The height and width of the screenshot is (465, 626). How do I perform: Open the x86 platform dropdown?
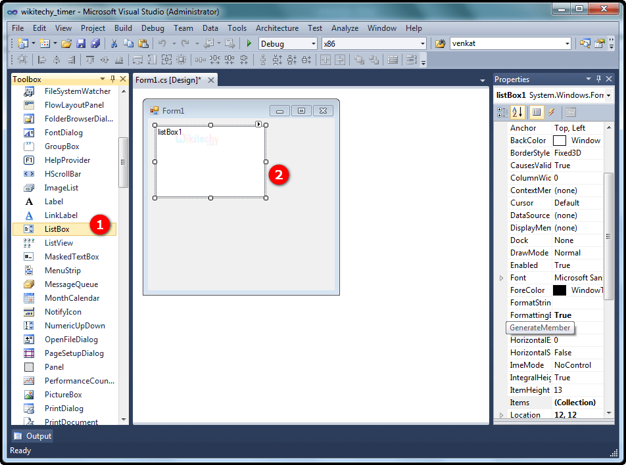coord(424,43)
